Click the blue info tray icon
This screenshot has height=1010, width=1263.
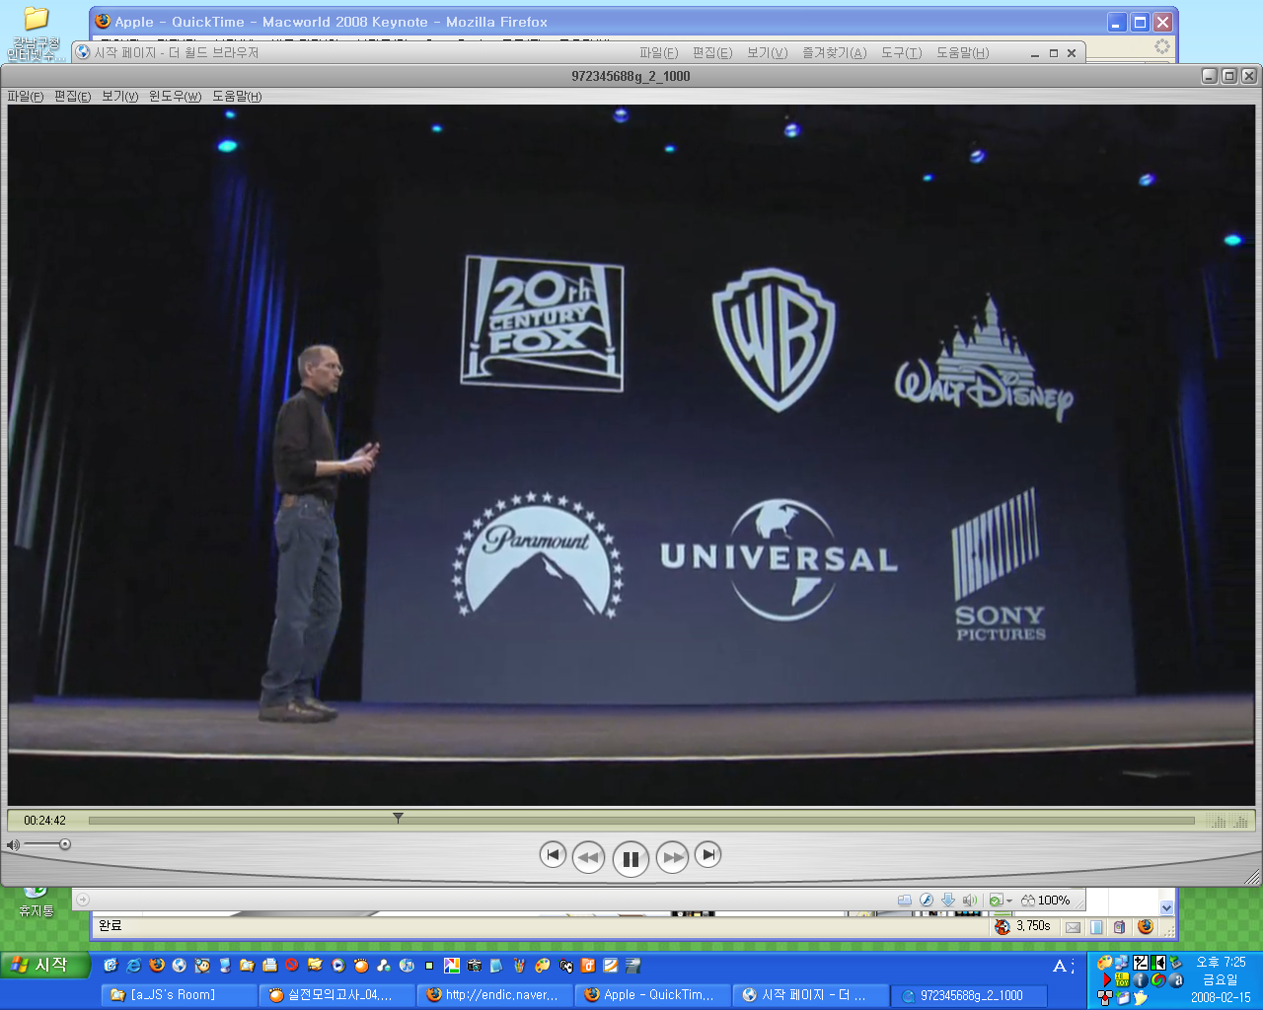tap(1141, 980)
